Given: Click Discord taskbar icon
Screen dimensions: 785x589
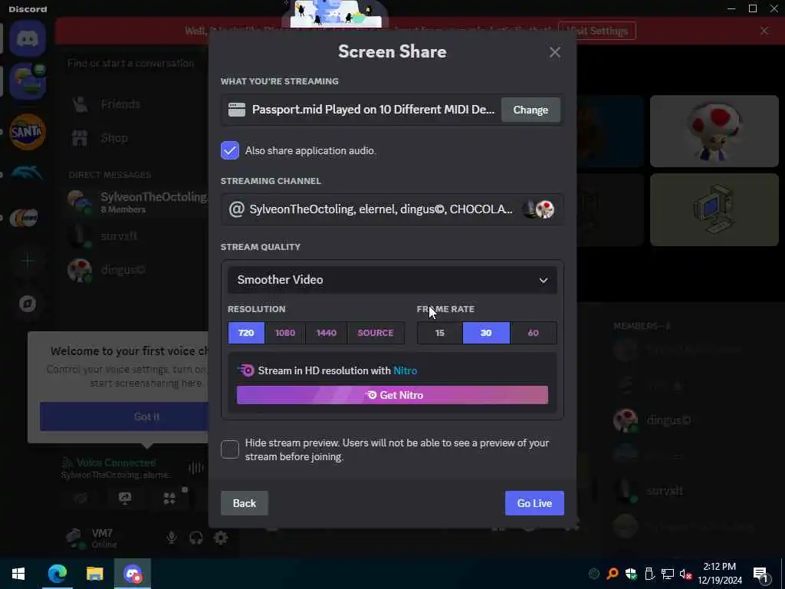Looking at the screenshot, I should (x=133, y=574).
